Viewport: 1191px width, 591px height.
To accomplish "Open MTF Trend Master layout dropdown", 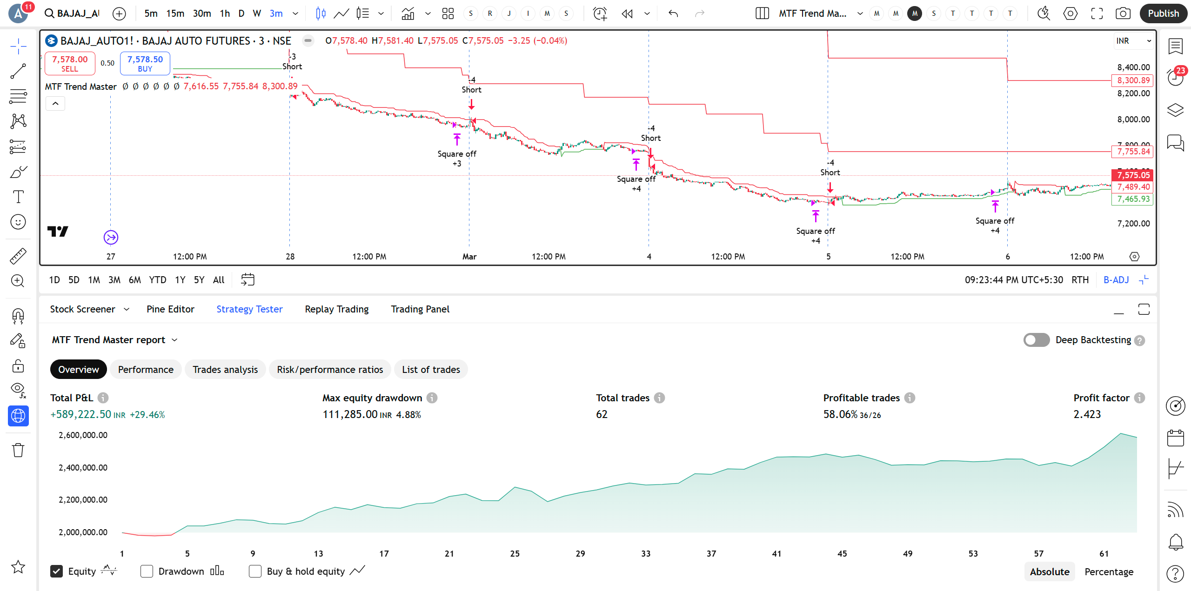I will point(860,13).
